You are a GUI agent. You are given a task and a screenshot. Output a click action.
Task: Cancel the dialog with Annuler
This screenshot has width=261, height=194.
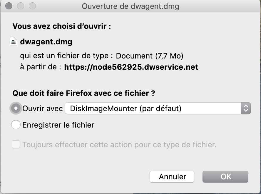click(x=172, y=177)
